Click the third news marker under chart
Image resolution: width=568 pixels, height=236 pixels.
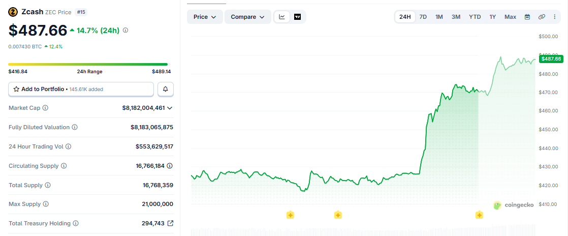[x=479, y=215]
